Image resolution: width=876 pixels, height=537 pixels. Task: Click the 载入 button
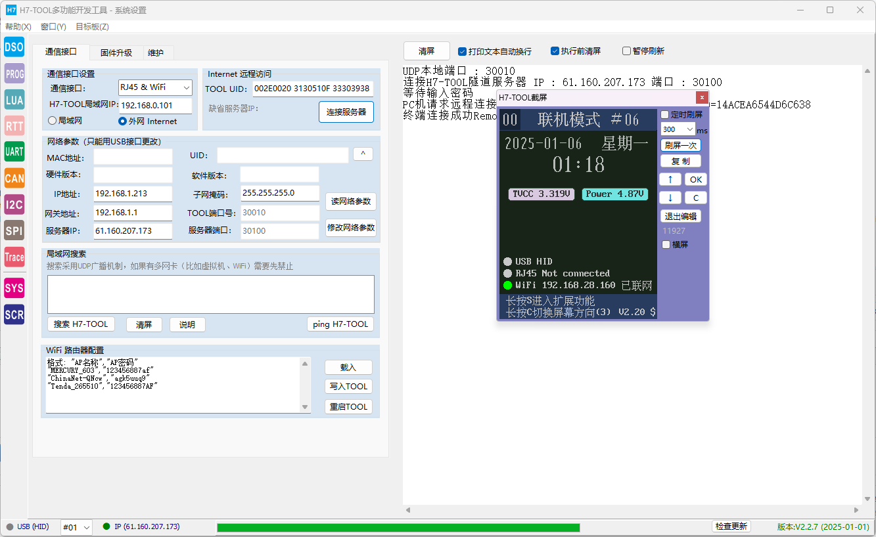point(348,367)
